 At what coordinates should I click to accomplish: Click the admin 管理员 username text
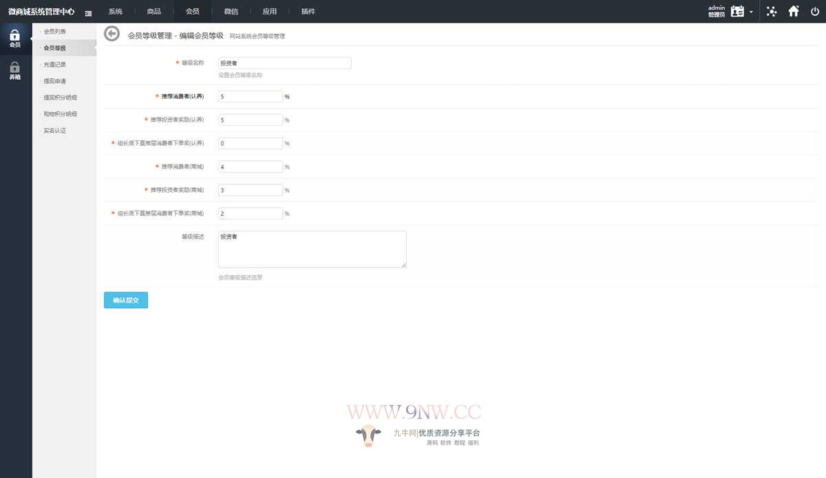click(717, 12)
